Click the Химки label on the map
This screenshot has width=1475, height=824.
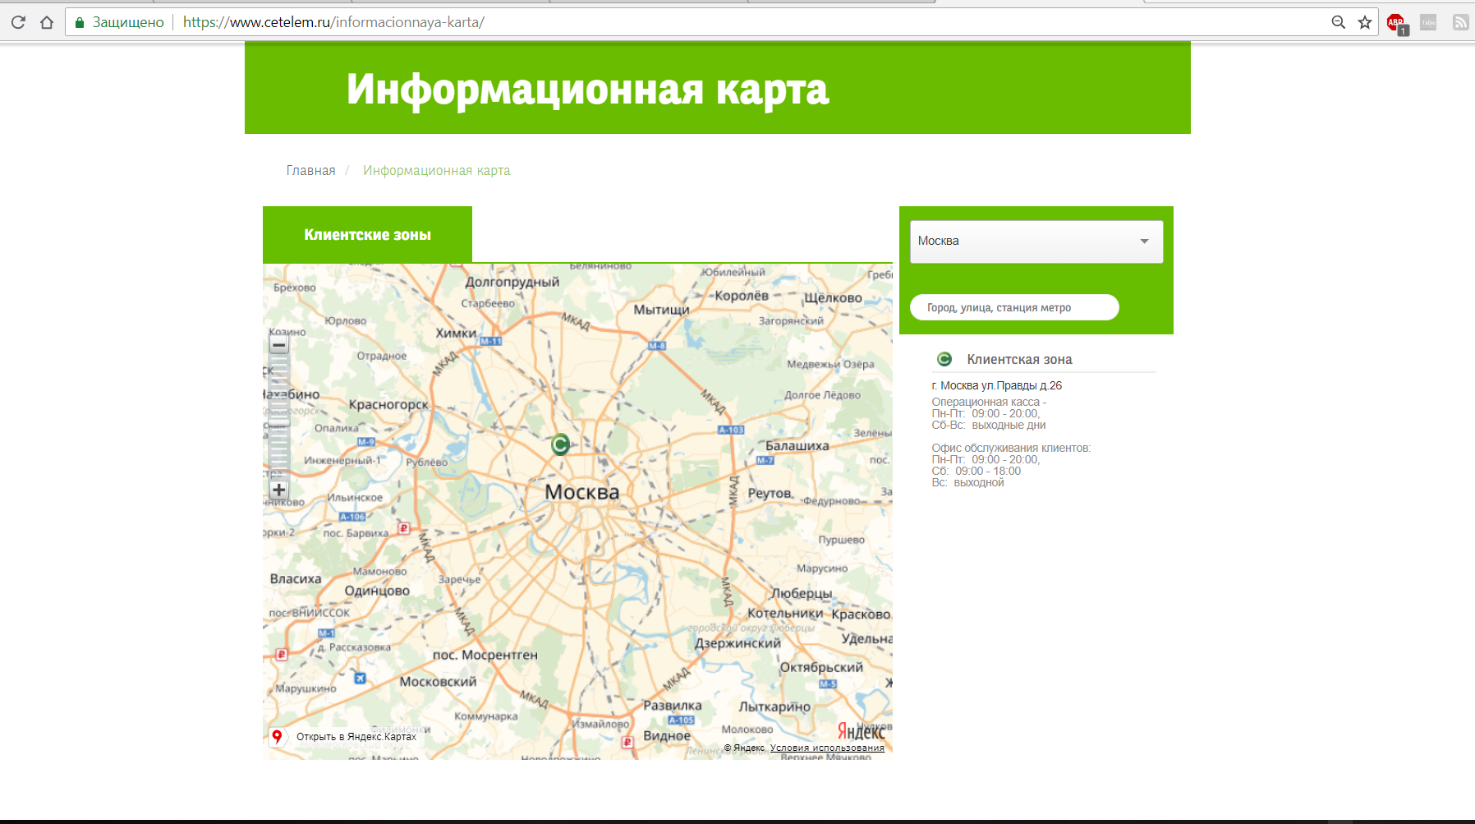click(456, 333)
